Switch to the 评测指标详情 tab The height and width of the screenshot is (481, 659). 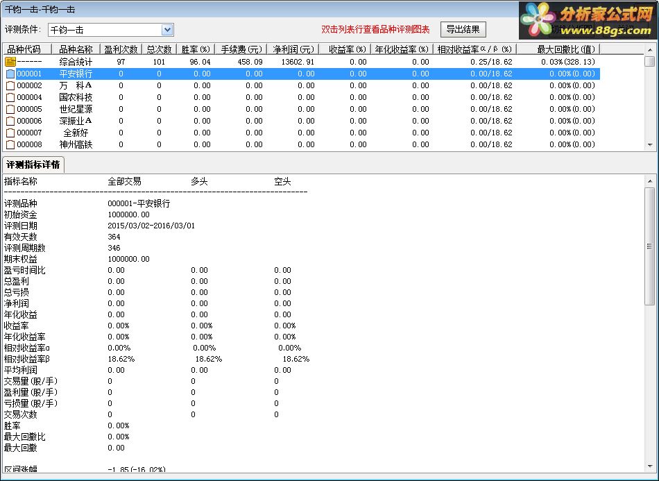[x=33, y=164]
